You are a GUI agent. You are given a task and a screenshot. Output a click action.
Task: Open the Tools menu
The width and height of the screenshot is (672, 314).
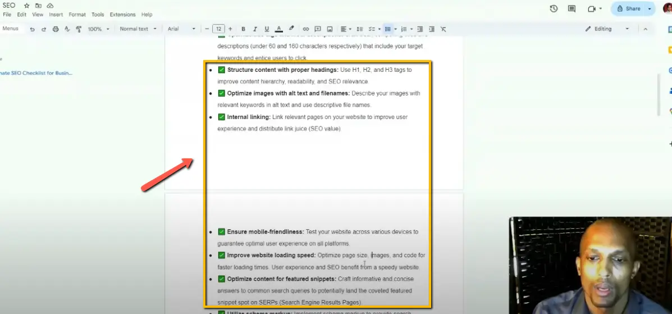pyautogui.click(x=98, y=15)
